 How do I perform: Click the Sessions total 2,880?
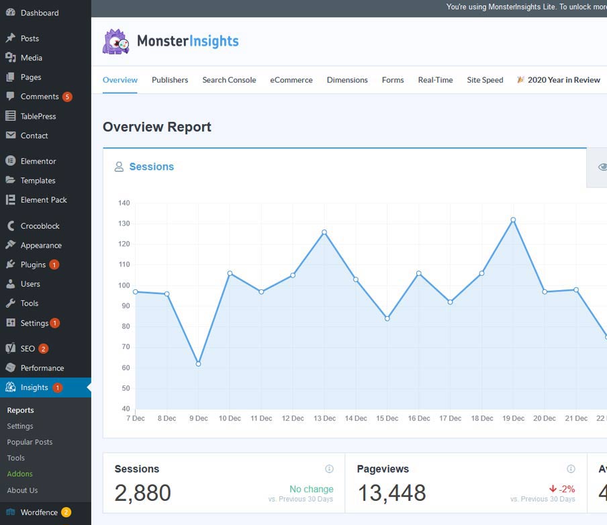[143, 493]
